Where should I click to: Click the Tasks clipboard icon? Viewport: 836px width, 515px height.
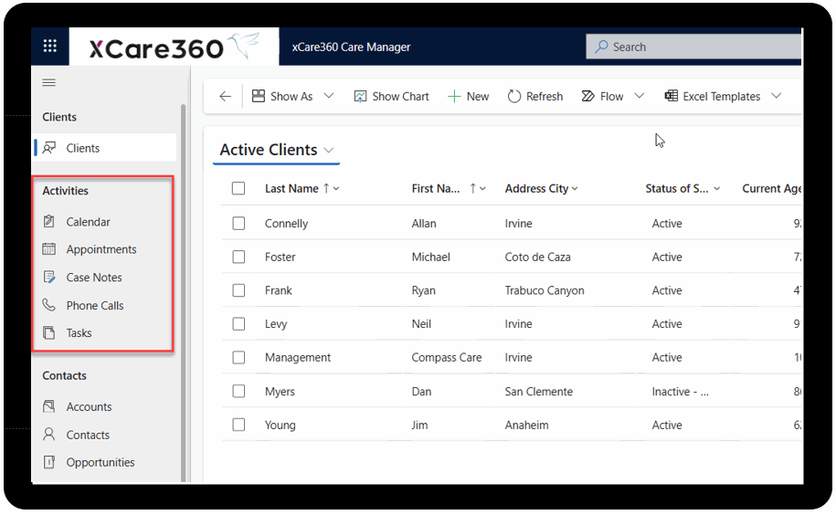point(49,333)
